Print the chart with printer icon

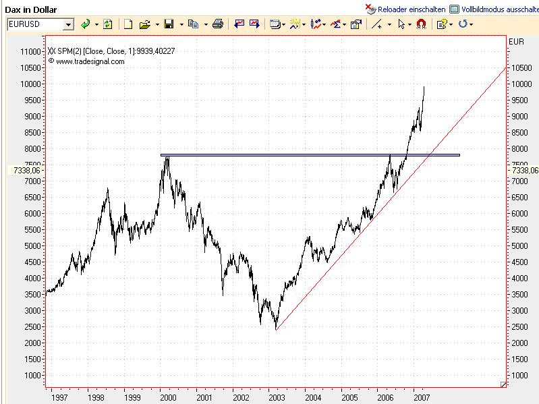tap(218, 24)
